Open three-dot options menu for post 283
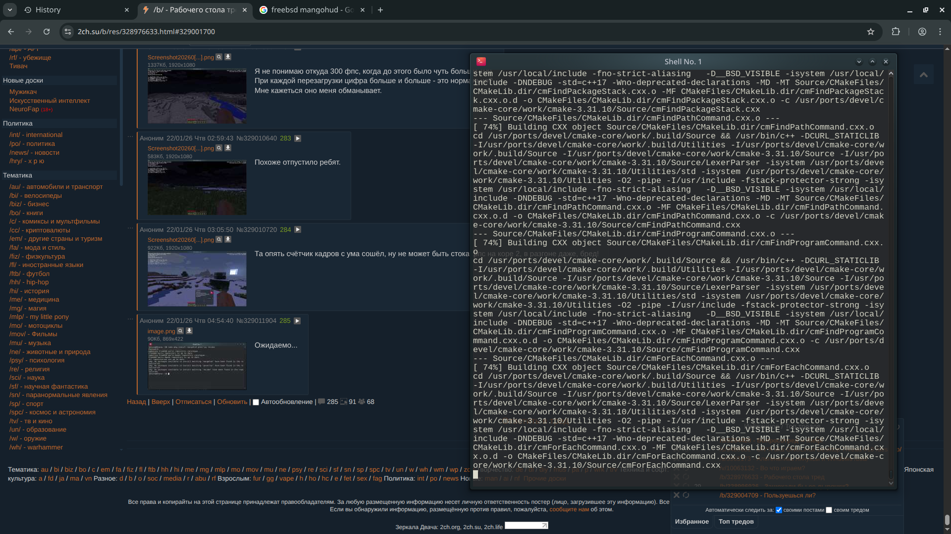Screen dimensions: 951x534 130,136
